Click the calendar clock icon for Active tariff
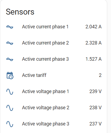This screenshot has height=133, width=111. 10,75
